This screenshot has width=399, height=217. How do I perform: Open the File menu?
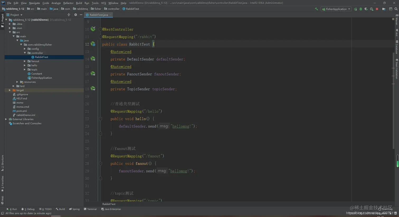click(x=9, y=3)
